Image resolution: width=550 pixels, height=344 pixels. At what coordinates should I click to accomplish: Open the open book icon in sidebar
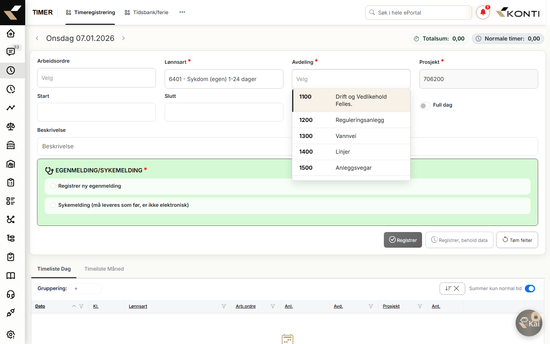click(11, 276)
